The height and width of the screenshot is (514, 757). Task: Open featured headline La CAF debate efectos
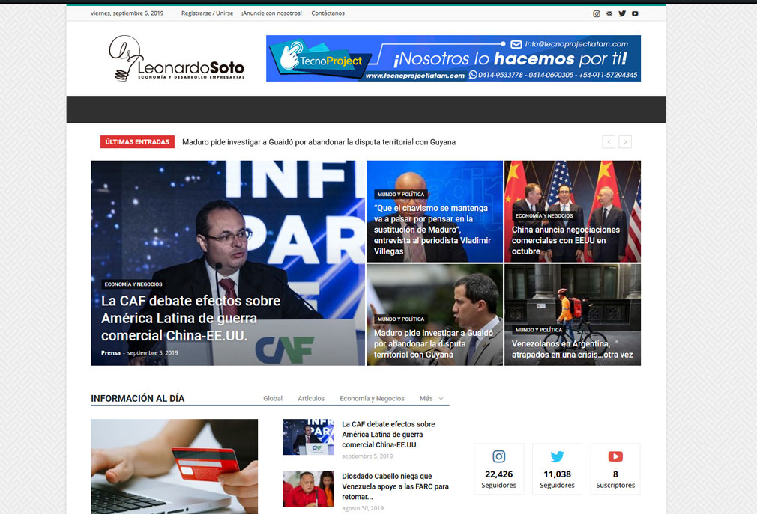coord(190,318)
